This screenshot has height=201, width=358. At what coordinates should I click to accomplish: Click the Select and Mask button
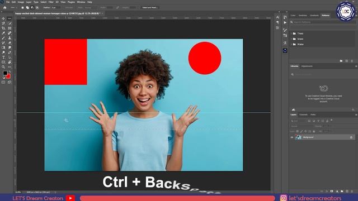150,7
